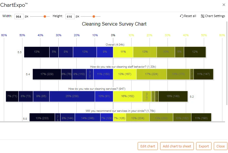Click the 5.5 score of the Overall row
This screenshot has width=228, height=153.
[19, 52]
